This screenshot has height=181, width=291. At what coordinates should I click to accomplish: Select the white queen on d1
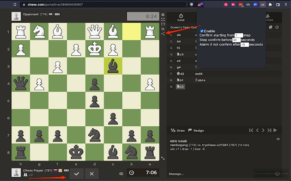pyautogui.click(x=95, y=32)
